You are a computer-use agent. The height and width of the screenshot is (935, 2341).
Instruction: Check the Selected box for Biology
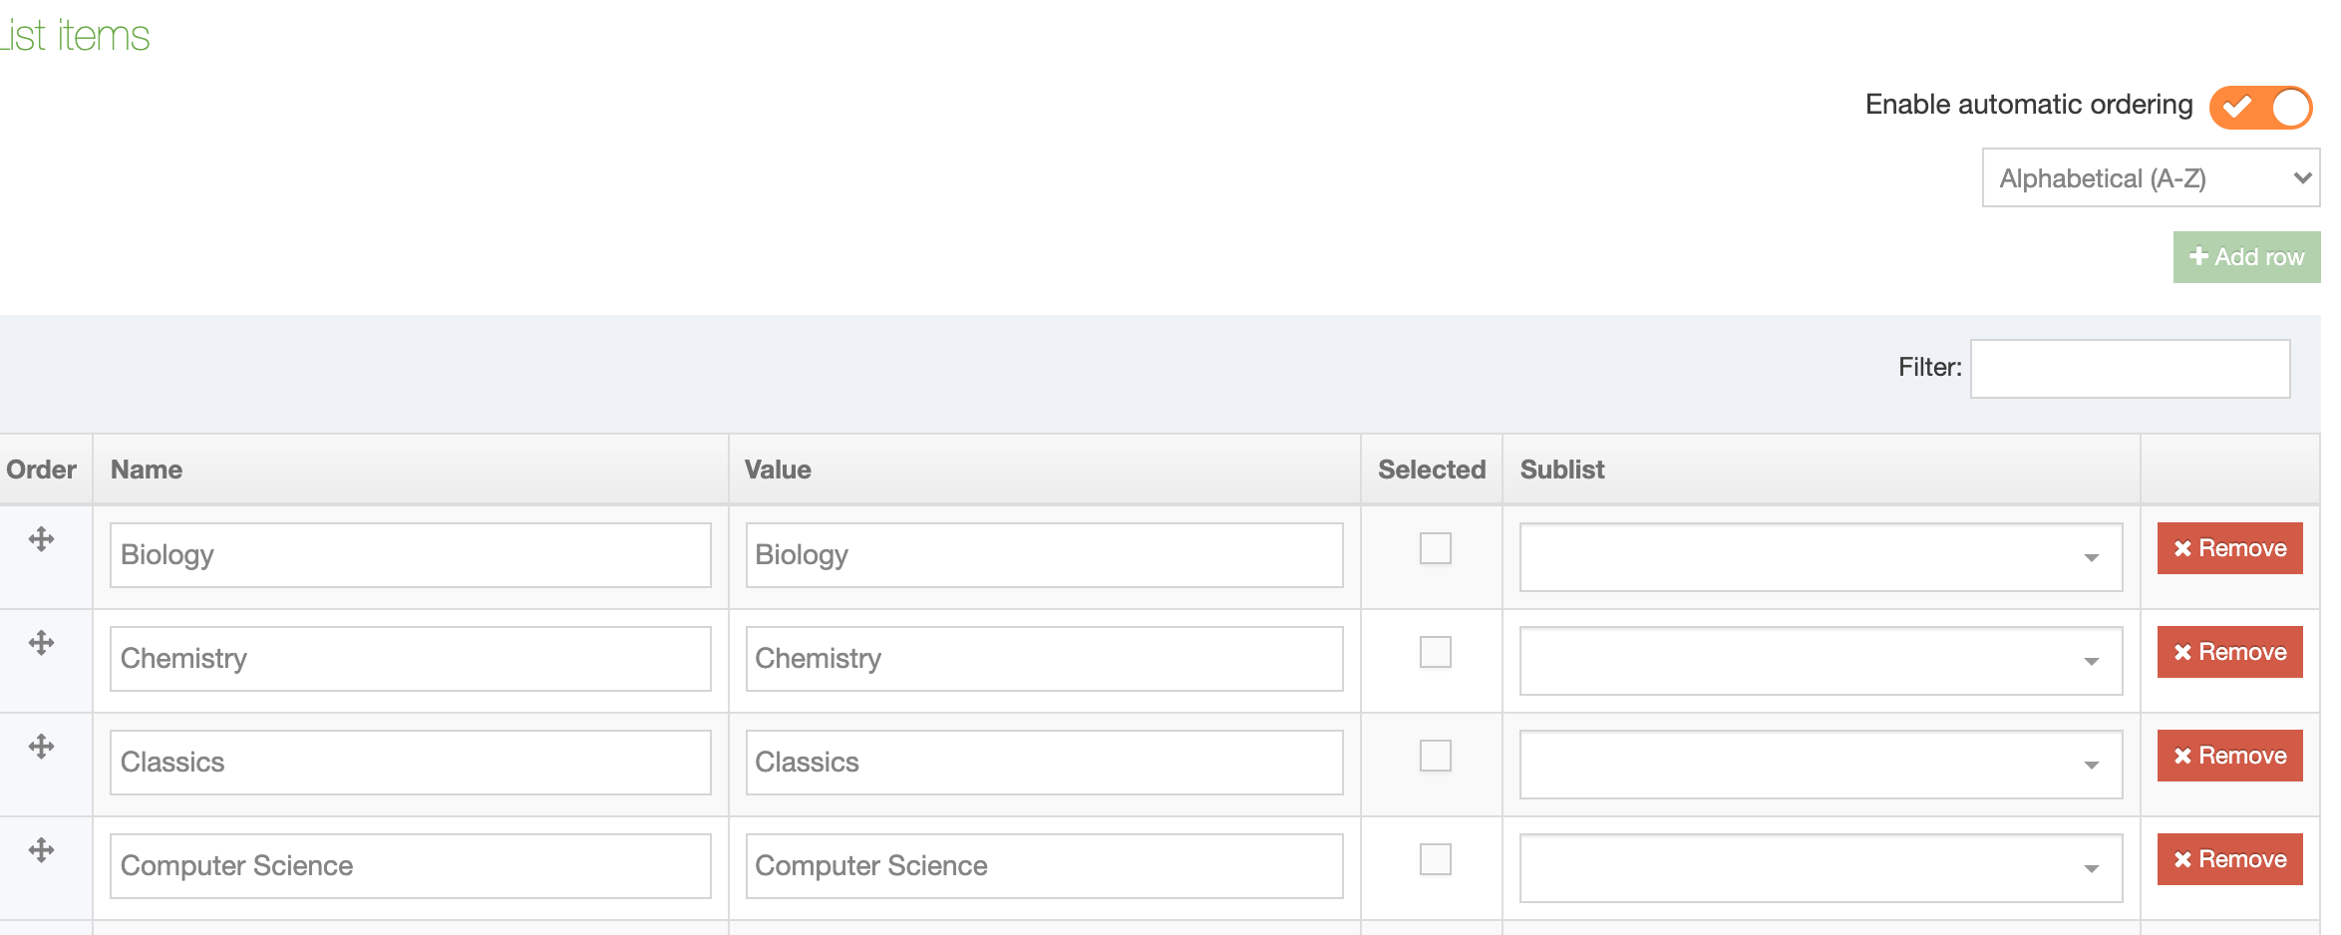coord(1435,548)
